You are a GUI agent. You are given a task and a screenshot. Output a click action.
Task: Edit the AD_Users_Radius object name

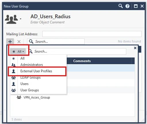coord(50,16)
